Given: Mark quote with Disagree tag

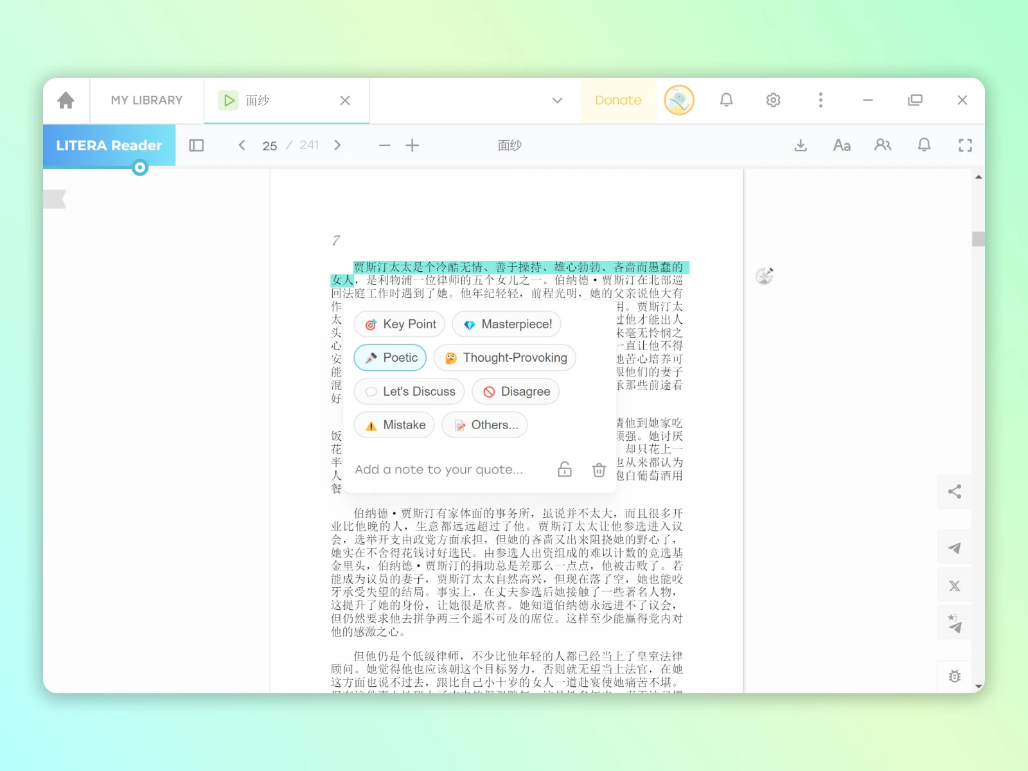Looking at the screenshot, I should tap(516, 391).
